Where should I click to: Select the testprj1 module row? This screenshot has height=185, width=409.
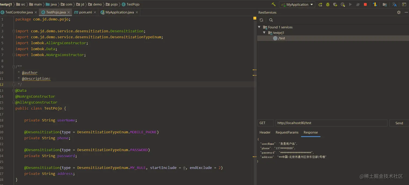(x=333, y=33)
